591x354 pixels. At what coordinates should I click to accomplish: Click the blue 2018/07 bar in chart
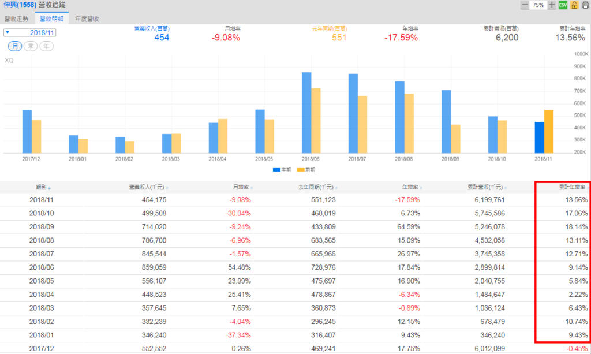pyautogui.click(x=353, y=113)
